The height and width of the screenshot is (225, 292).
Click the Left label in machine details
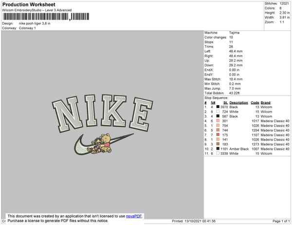207,51
